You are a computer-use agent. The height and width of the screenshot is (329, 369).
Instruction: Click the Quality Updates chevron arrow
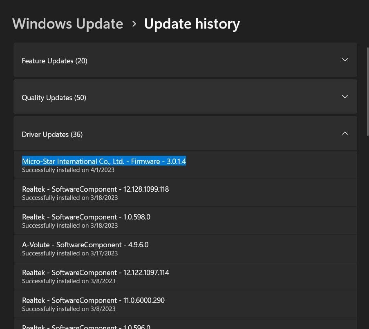[x=345, y=96]
